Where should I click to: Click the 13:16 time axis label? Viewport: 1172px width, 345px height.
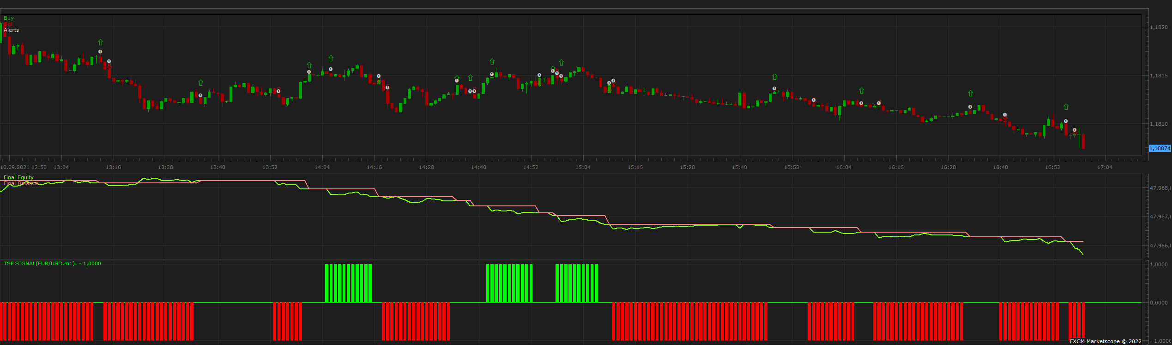114,167
